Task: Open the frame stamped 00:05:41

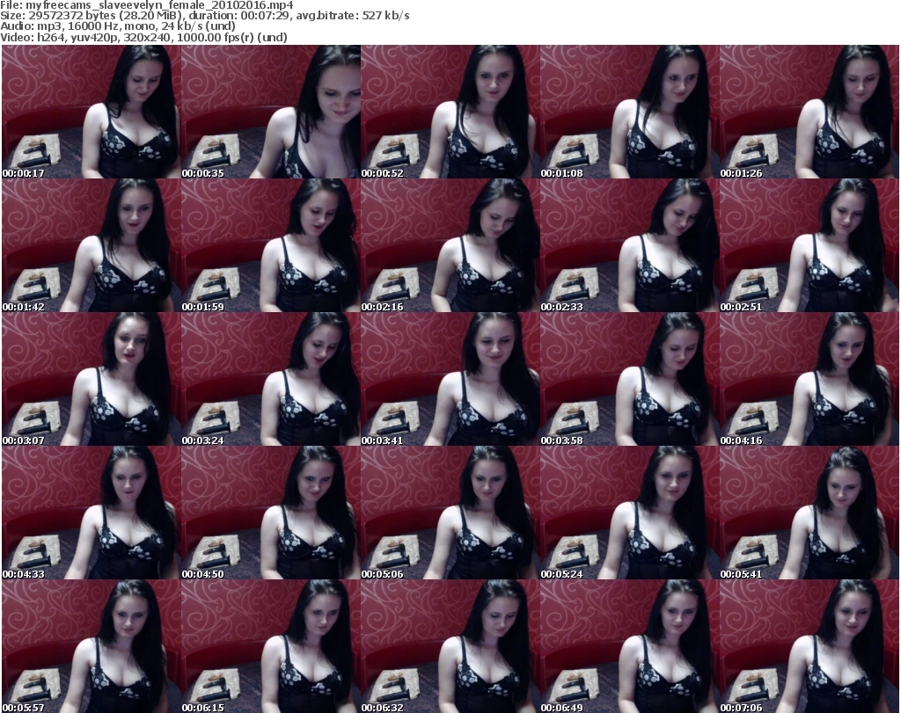Action: [809, 513]
